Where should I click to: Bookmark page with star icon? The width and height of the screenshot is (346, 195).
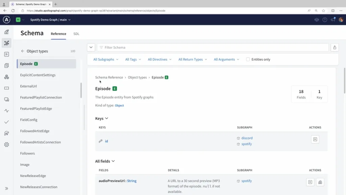pos(323,10)
